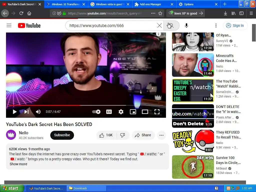Click the video progress bar

[86, 105]
